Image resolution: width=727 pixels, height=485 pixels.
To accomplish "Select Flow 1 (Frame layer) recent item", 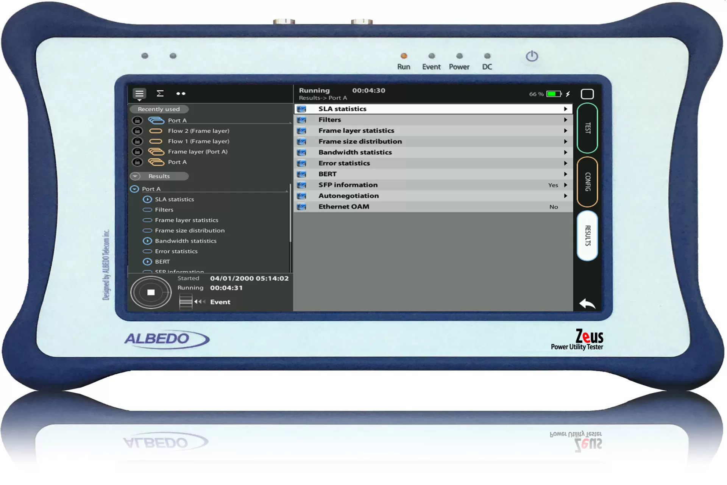I will click(198, 141).
